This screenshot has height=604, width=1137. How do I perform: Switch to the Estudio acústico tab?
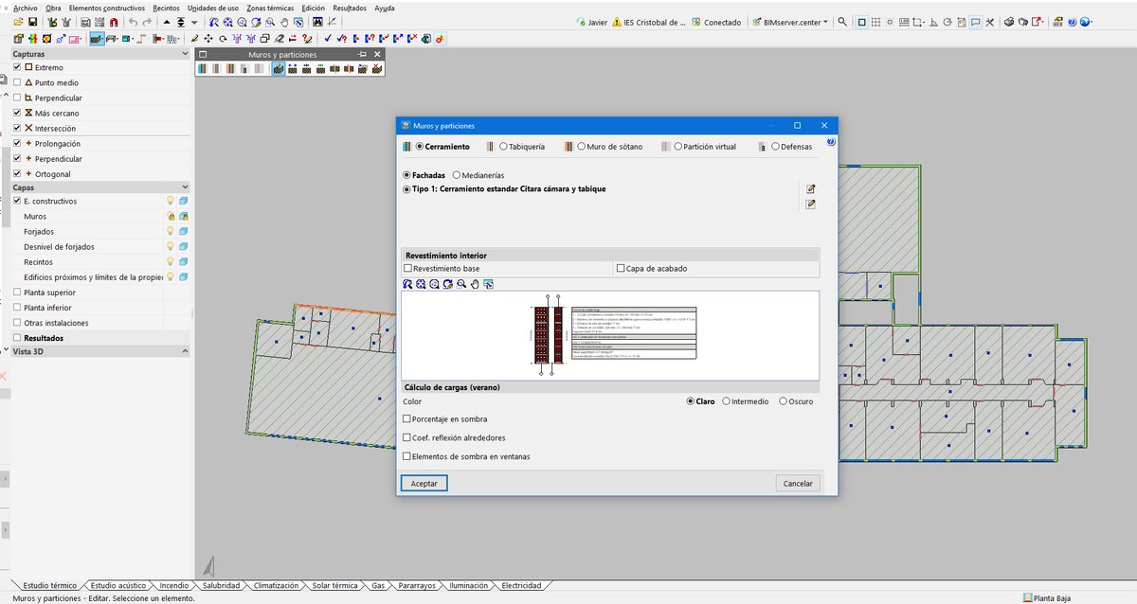pos(118,585)
